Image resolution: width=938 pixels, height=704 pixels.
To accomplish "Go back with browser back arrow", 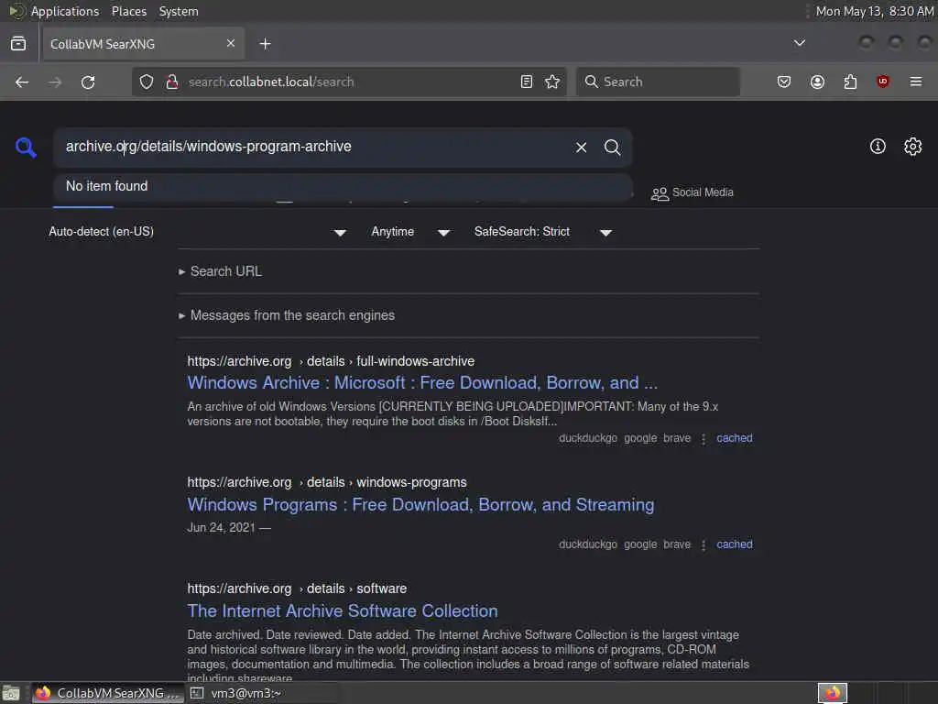I will pos(22,82).
